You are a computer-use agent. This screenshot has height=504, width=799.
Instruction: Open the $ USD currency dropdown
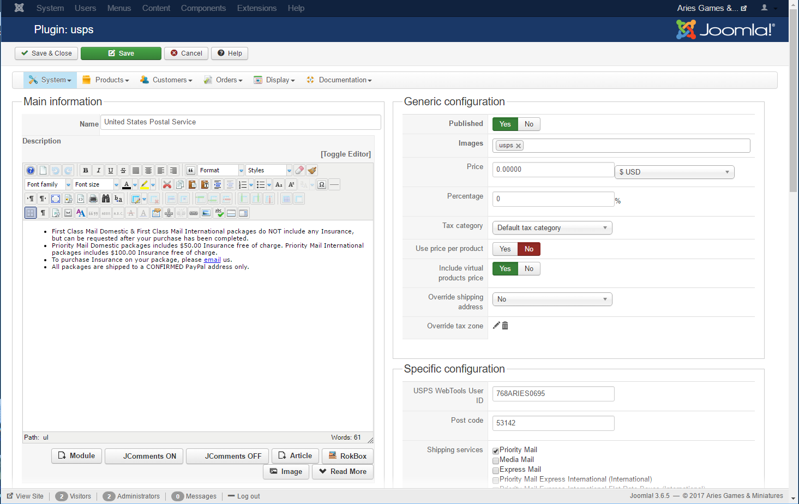tap(675, 172)
